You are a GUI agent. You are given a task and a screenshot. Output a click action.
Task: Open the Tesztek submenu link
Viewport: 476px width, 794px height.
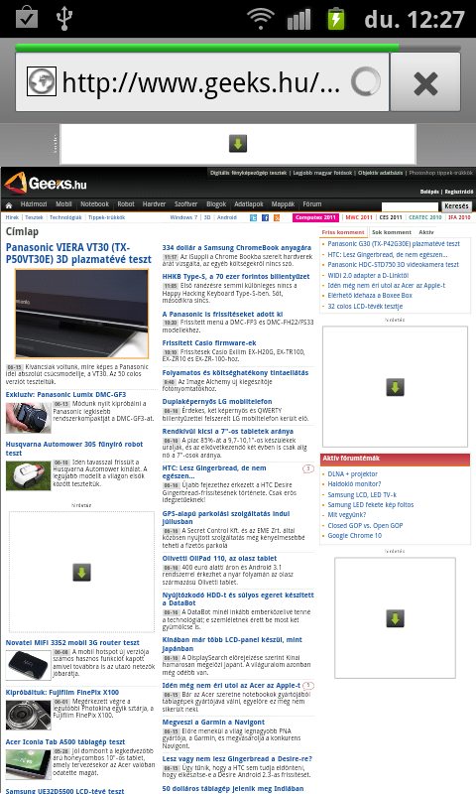pos(34,217)
